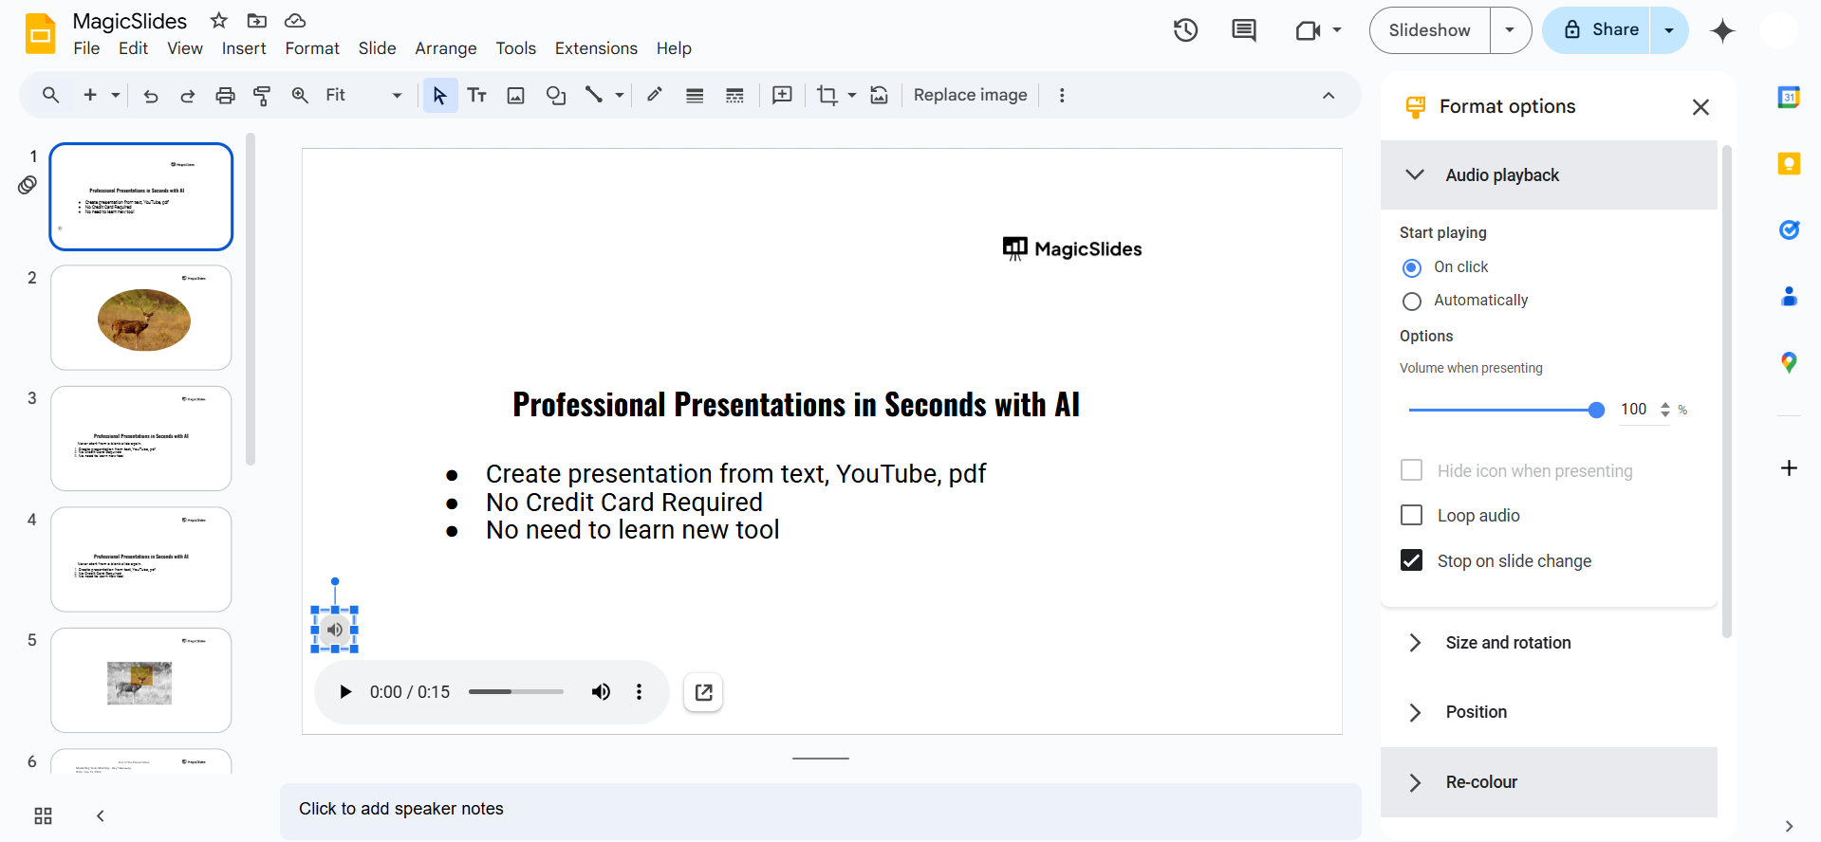The width and height of the screenshot is (1821, 842).
Task: Click Replace image button
Action: pyautogui.click(x=970, y=95)
